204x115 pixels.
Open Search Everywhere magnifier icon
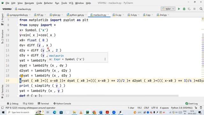coord(201,9)
